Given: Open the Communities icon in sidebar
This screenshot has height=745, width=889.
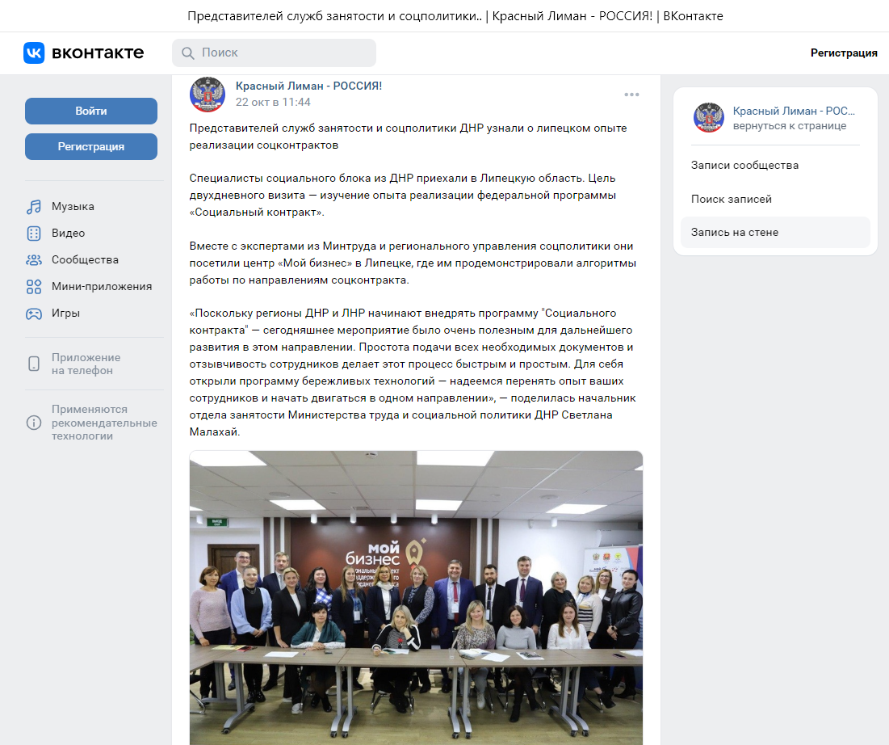Looking at the screenshot, I should (x=34, y=260).
